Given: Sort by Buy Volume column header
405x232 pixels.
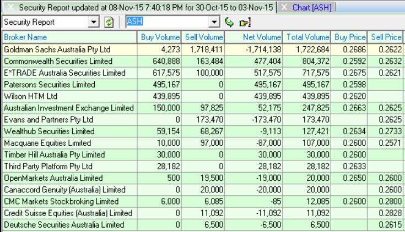Looking at the screenshot, I should [159, 37].
